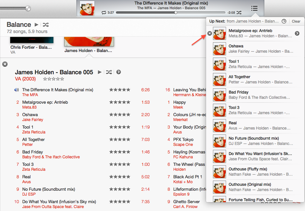The width and height of the screenshot is (305, 211).
Task: Select track 9 No Future (Soundburnt mix) in album list
Action: (48, 189)
